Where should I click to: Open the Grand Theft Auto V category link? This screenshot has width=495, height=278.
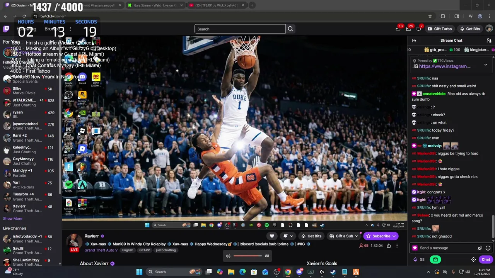[x=101, y=250]
